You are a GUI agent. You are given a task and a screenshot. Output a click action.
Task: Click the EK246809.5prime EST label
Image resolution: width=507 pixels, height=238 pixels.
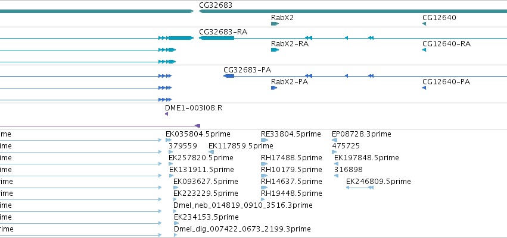coord(378,182)
